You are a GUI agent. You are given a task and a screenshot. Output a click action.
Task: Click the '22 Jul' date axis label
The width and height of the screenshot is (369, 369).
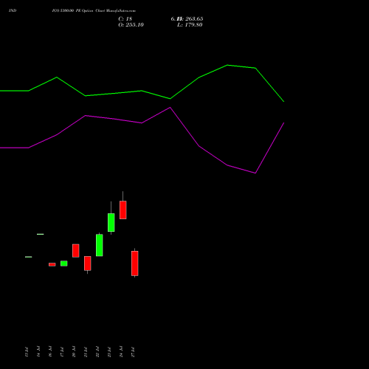(97, 352)
